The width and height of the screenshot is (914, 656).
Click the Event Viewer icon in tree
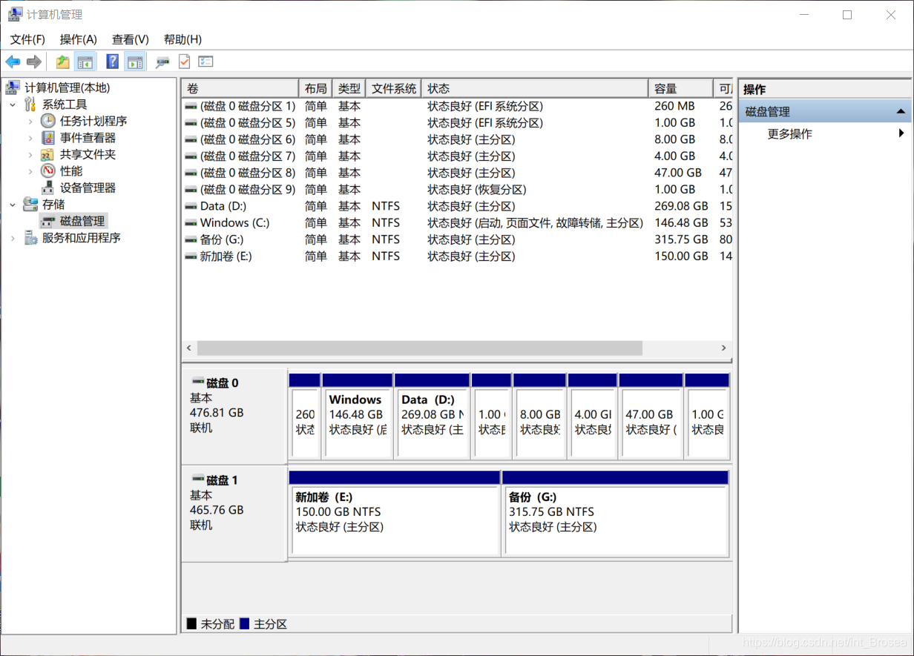coord(48,138)
